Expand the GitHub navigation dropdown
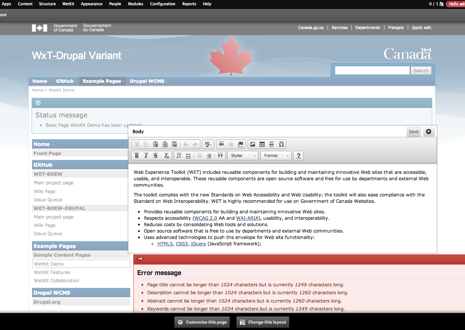The width and height of the screenshot is (465, 330). pyautogui.click(x=66, y=81)
